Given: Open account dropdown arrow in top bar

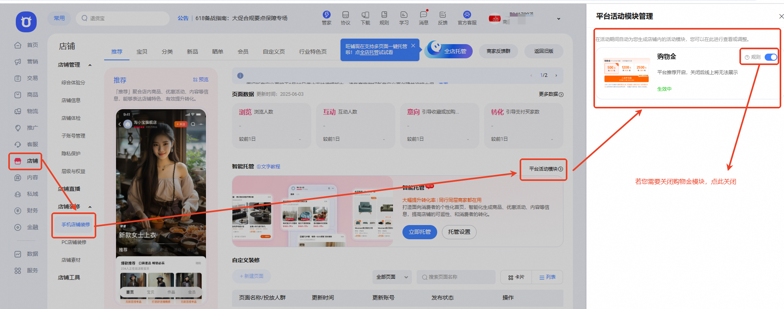Looking at the screenshot, I should tap(559, 19).
